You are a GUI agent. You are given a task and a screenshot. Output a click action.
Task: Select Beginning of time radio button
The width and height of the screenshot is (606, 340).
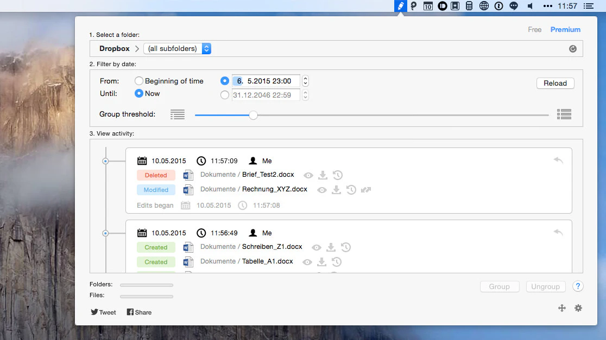coord(139,81)
